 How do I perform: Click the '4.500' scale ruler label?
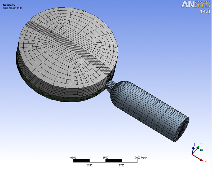pos(105,157)
